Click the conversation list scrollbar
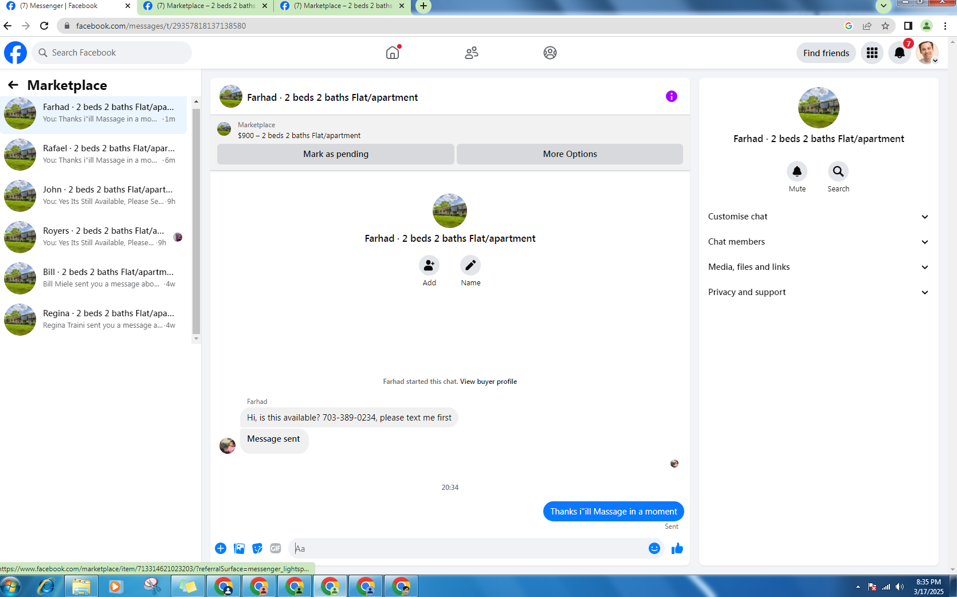Screen dimensions: 957x597 pos(196,221)
